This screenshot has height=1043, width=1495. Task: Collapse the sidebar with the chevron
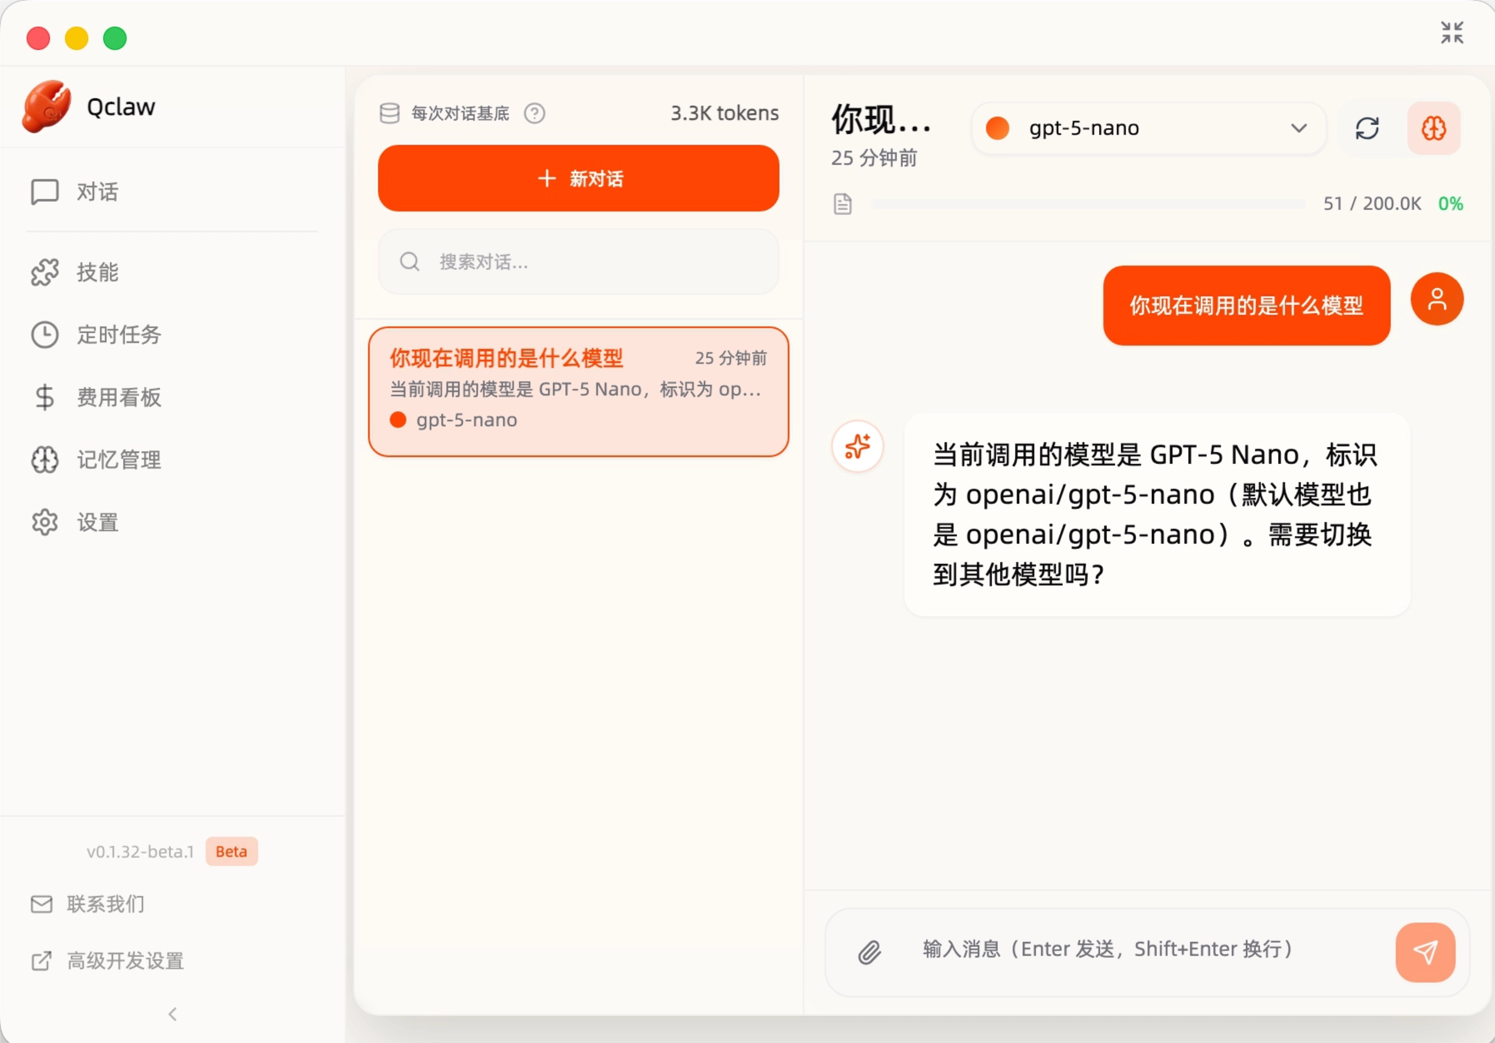(x=172, y=1014)
